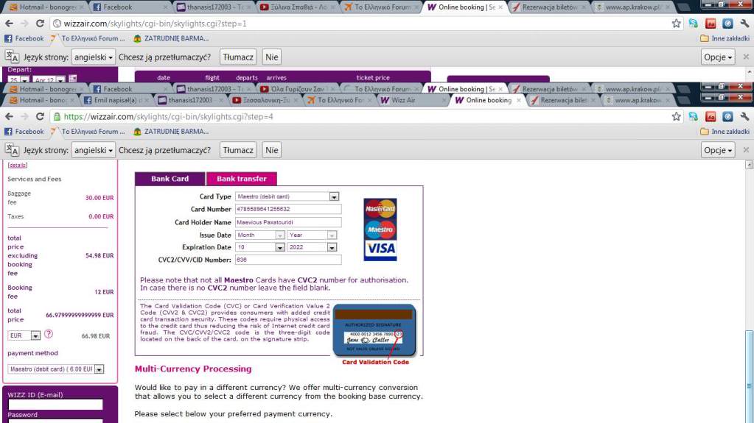Open Facebook tab in the middle window
This screenshot has height=423, width=754.
coord(130,89)
